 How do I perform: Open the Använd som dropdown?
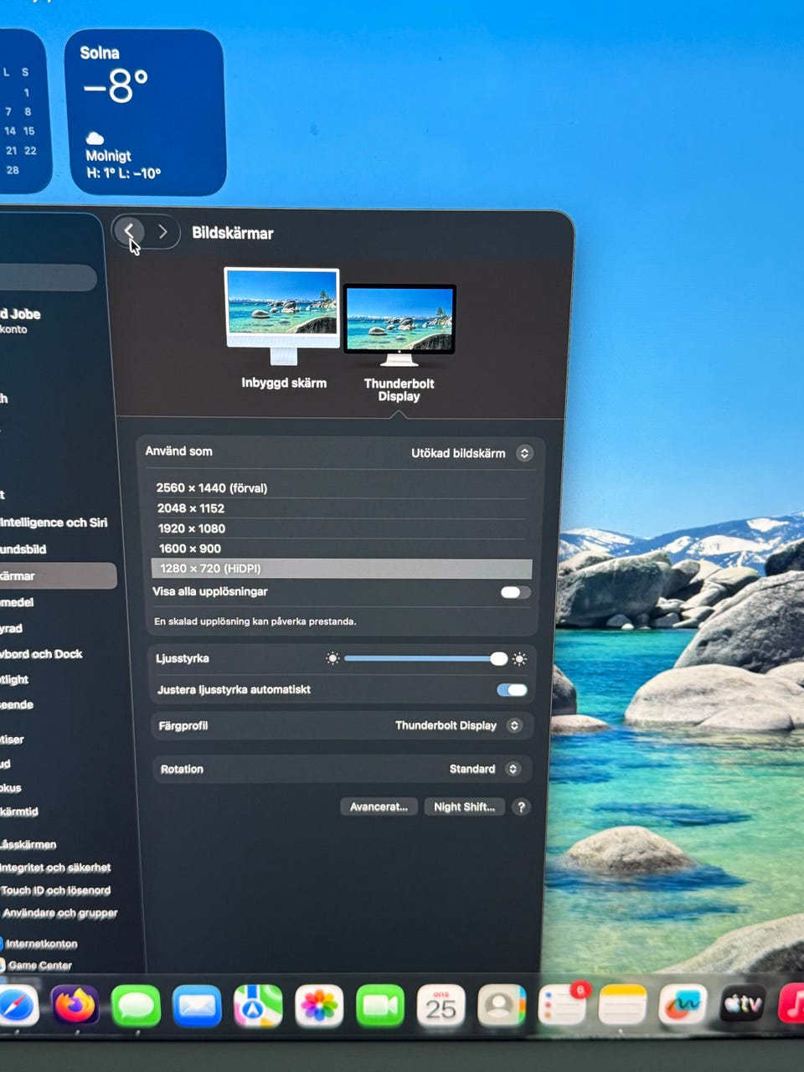click(524, 453)
